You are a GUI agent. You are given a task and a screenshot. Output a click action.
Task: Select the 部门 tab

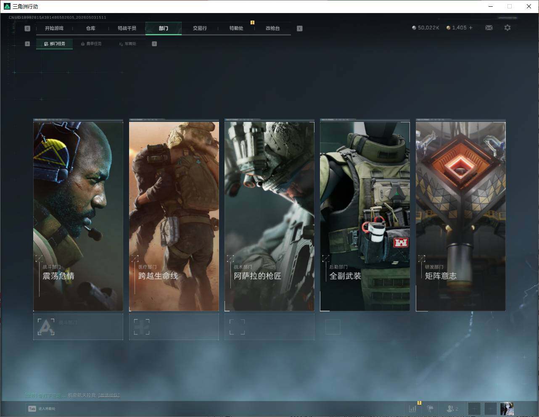tap(164, 28)
